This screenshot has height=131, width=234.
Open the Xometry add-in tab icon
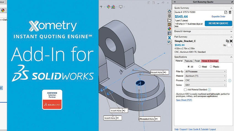coord(170,38)
